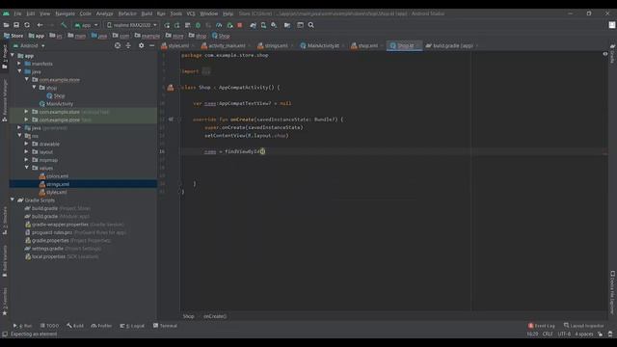Click the Debug app bug icon
This screenshot has width=617, height=347.
coord(198,25)
